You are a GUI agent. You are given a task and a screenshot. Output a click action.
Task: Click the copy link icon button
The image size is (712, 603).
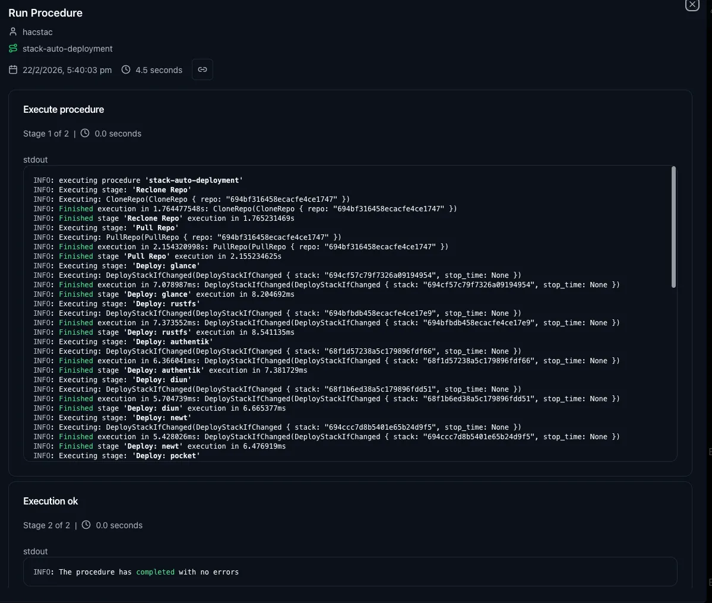coord(202,69)
